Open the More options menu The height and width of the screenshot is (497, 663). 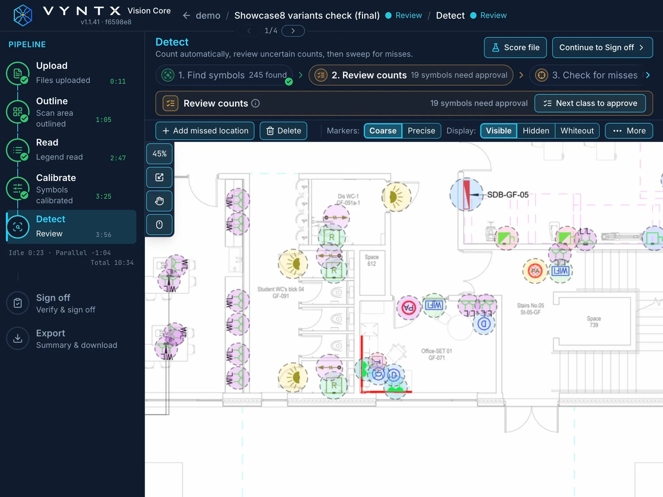pos(629,131)
